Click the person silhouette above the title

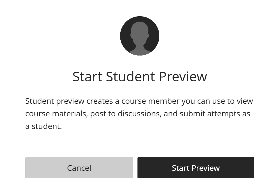point(140,36)
